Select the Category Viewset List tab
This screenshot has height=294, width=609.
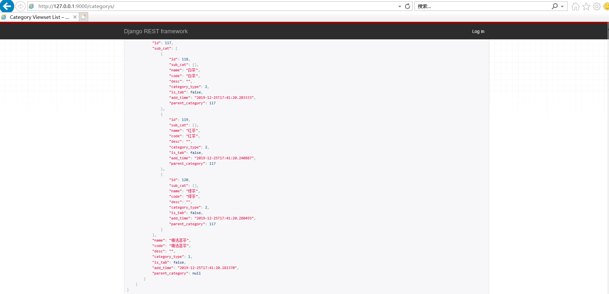tap(39, 17)
